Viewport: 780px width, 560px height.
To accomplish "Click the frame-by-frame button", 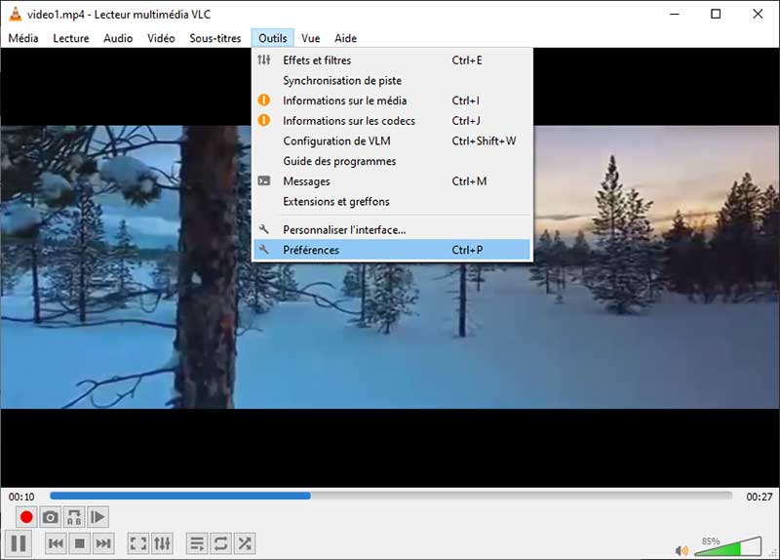I will pos(98,517).
